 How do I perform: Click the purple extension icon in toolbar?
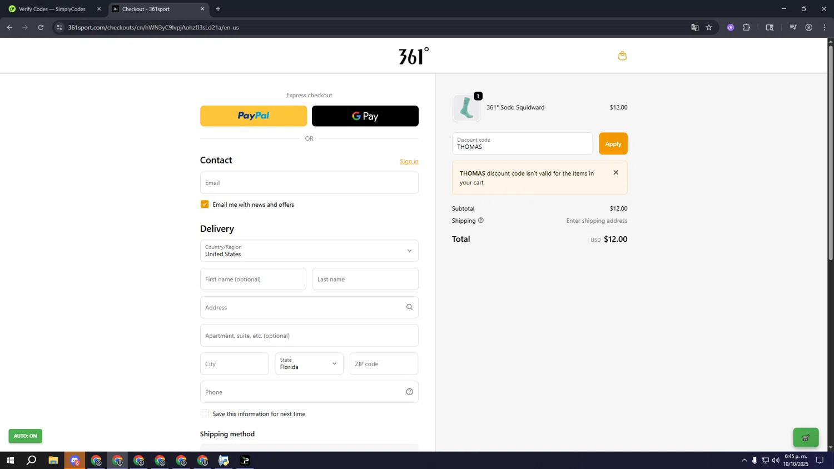[731, 27]
